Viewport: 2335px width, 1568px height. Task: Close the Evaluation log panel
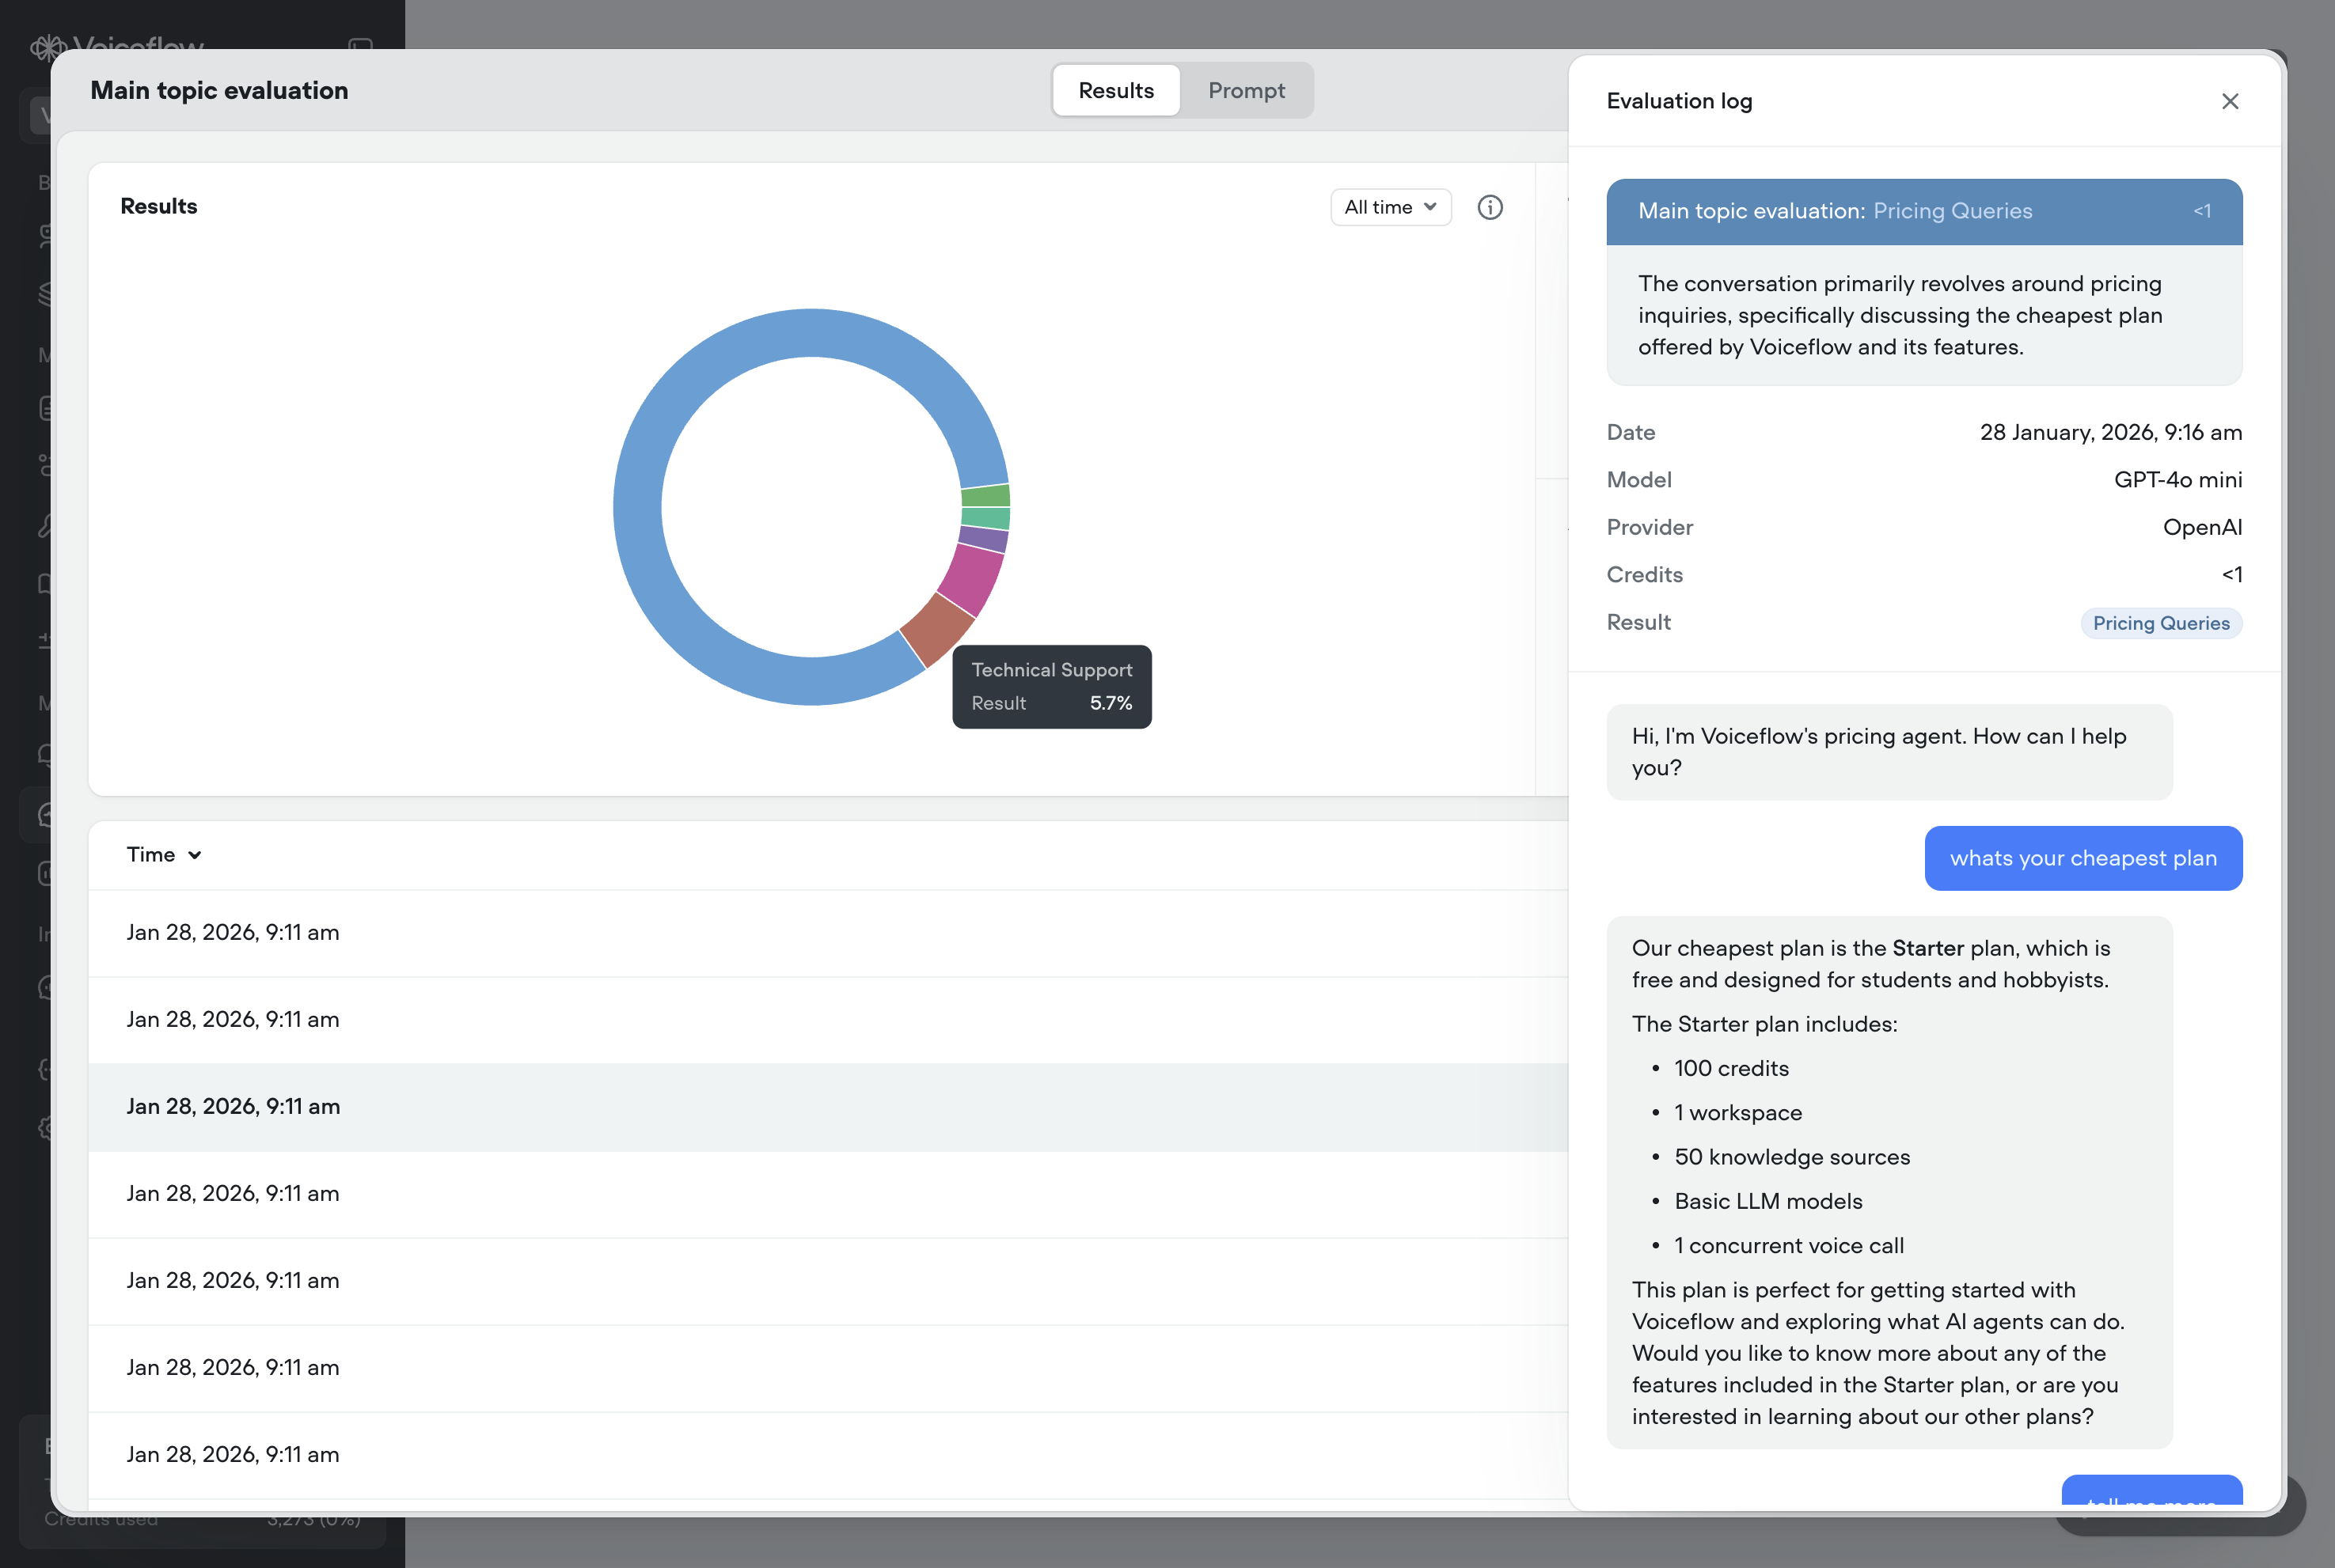(x=2229, y=101)
